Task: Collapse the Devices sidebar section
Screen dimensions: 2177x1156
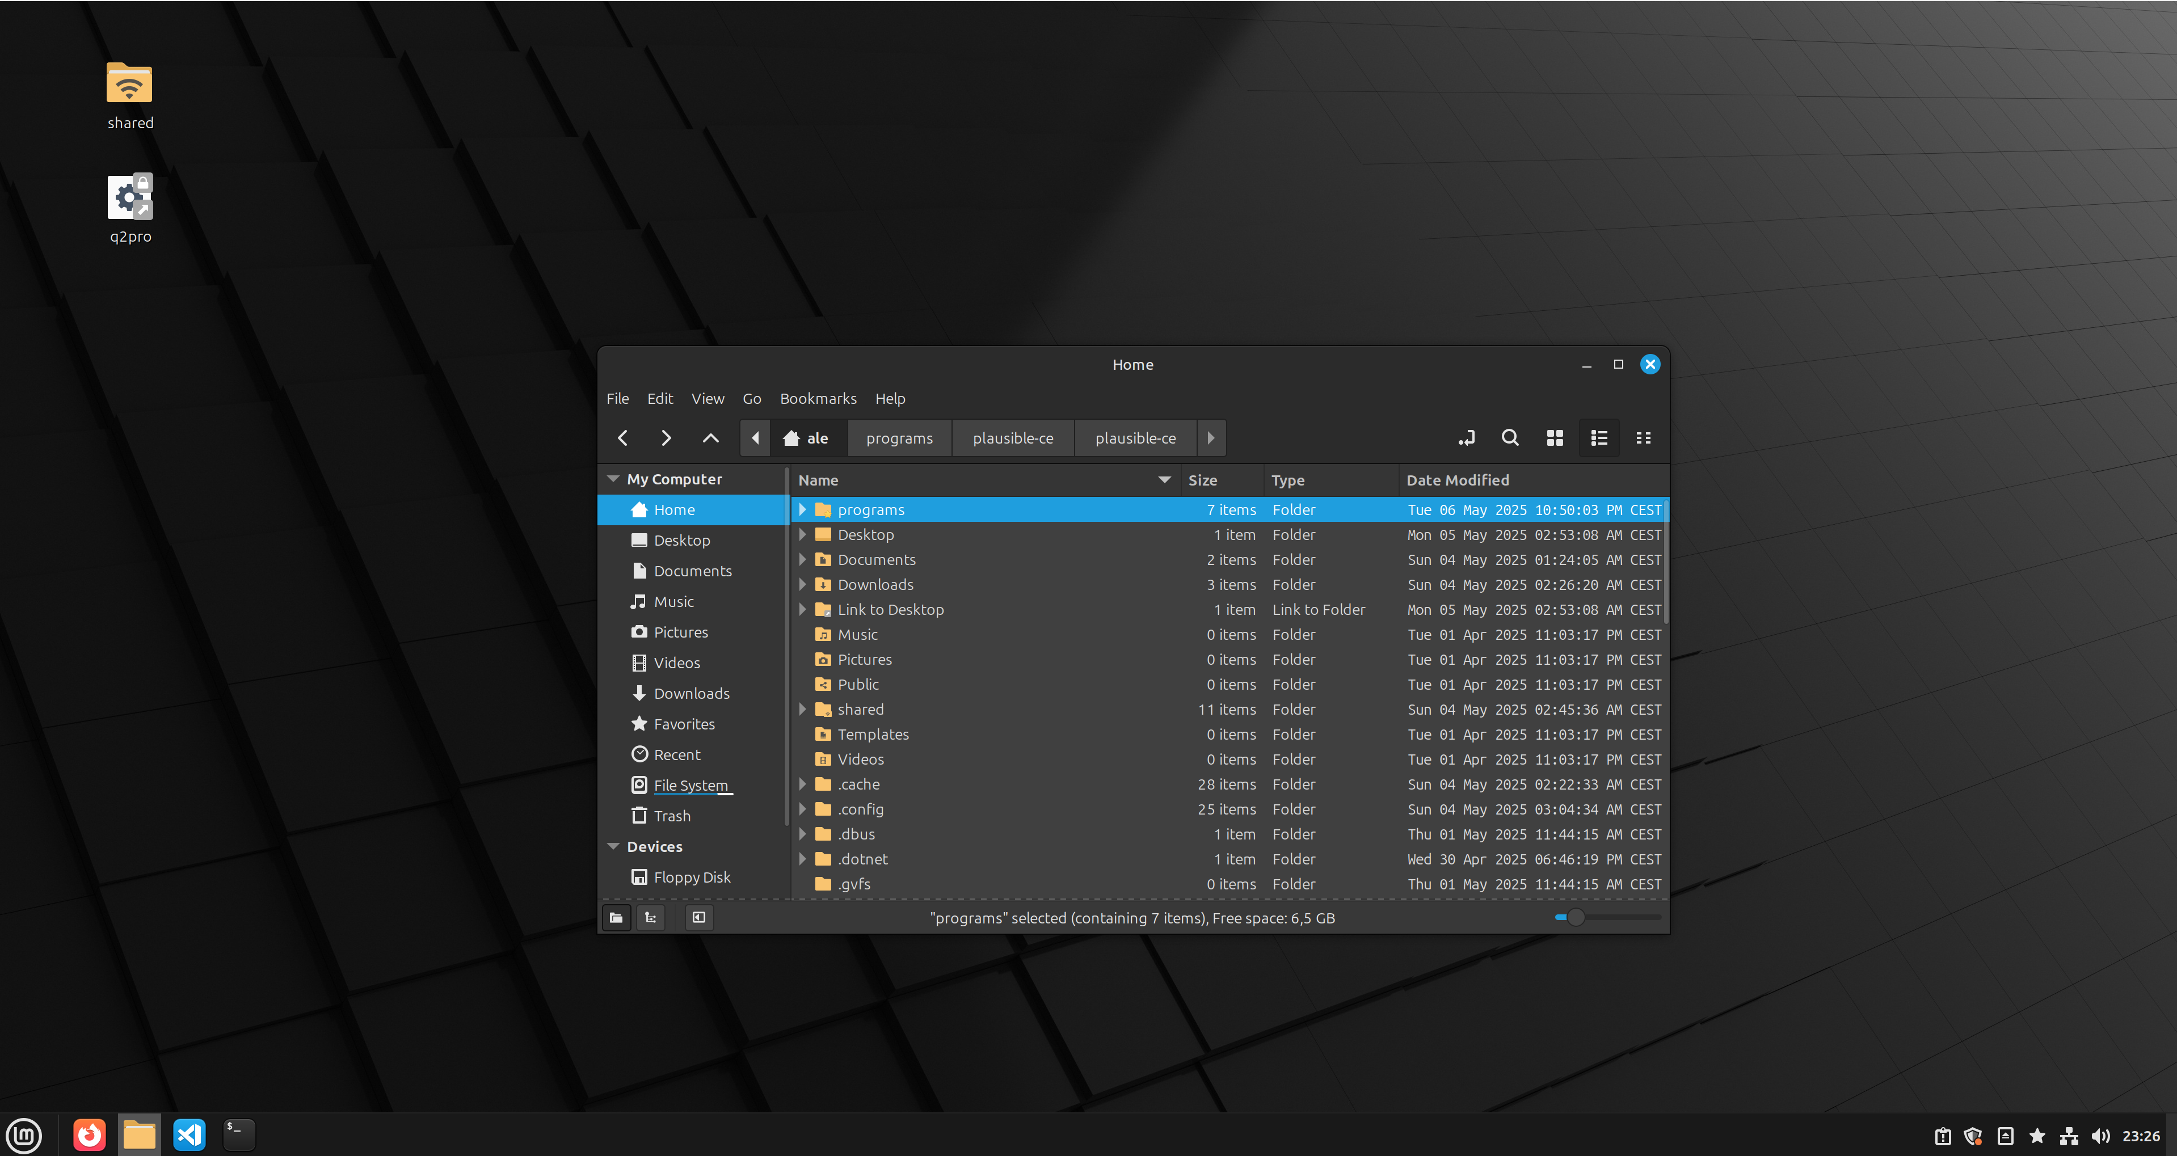Action: (613, 847)
